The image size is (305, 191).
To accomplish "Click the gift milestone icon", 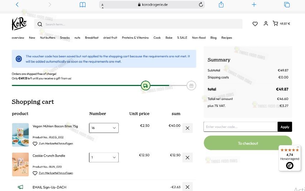I will pyautogui.click(x=191, y=86).
